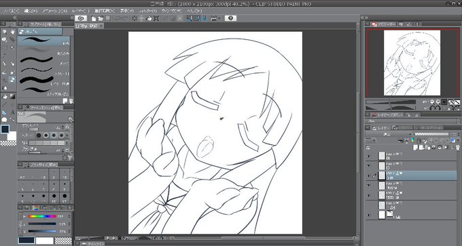This screenshot has width=462, height=246.
Task: Click the layer opacity slider
Action: [x=431, y=134]
